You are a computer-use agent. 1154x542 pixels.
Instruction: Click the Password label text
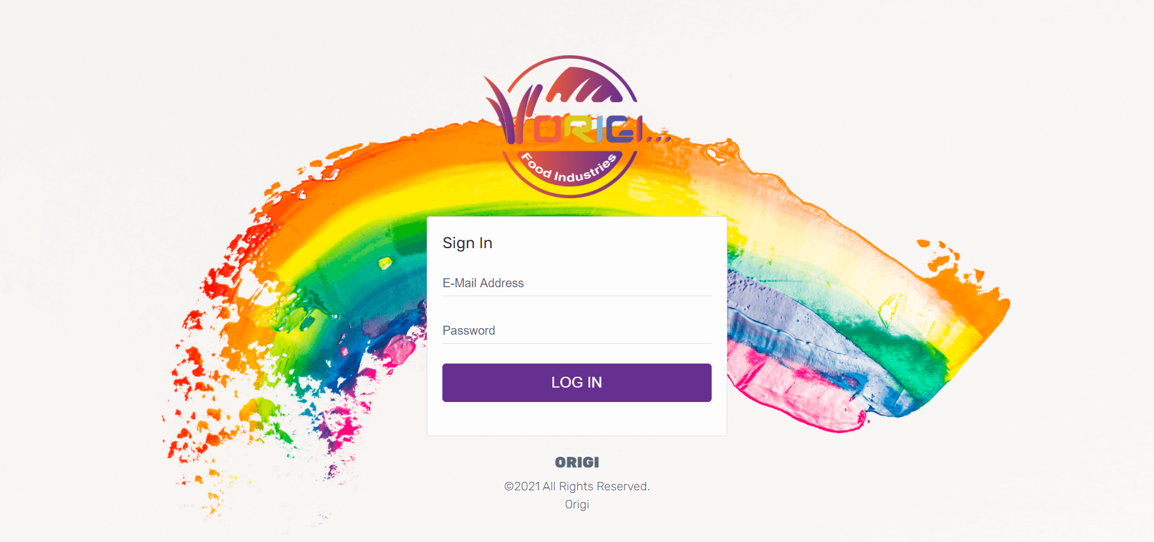[469, 330]
